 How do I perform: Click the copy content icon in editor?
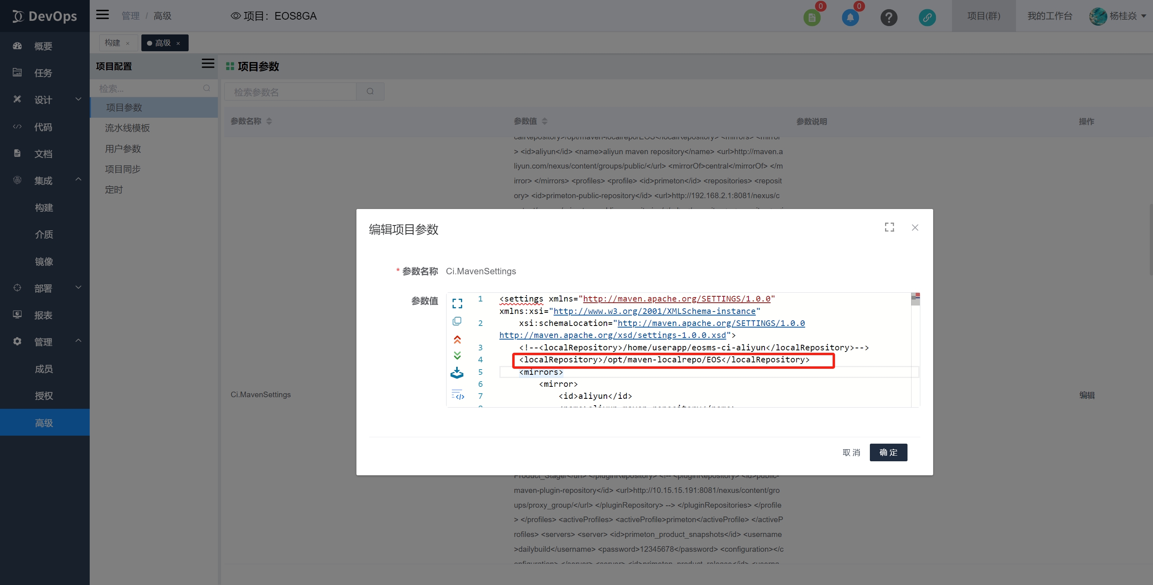tap(457, 322)
